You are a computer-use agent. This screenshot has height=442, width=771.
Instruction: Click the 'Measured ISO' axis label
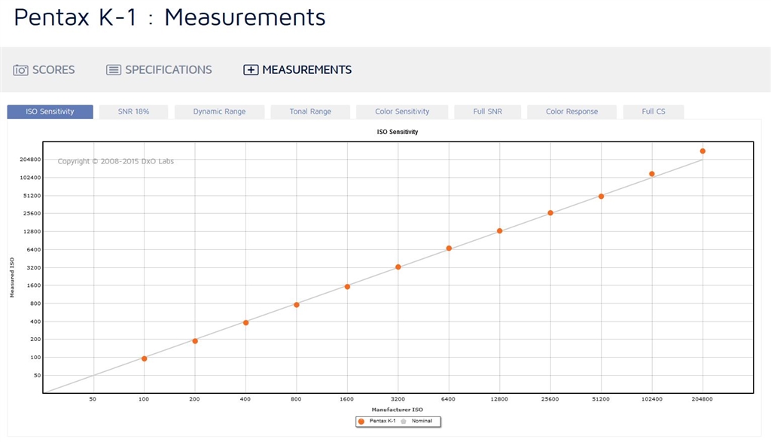click(x=12, y=277)
